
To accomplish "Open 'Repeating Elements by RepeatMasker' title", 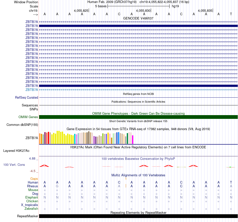I will (x=138, y=213).
